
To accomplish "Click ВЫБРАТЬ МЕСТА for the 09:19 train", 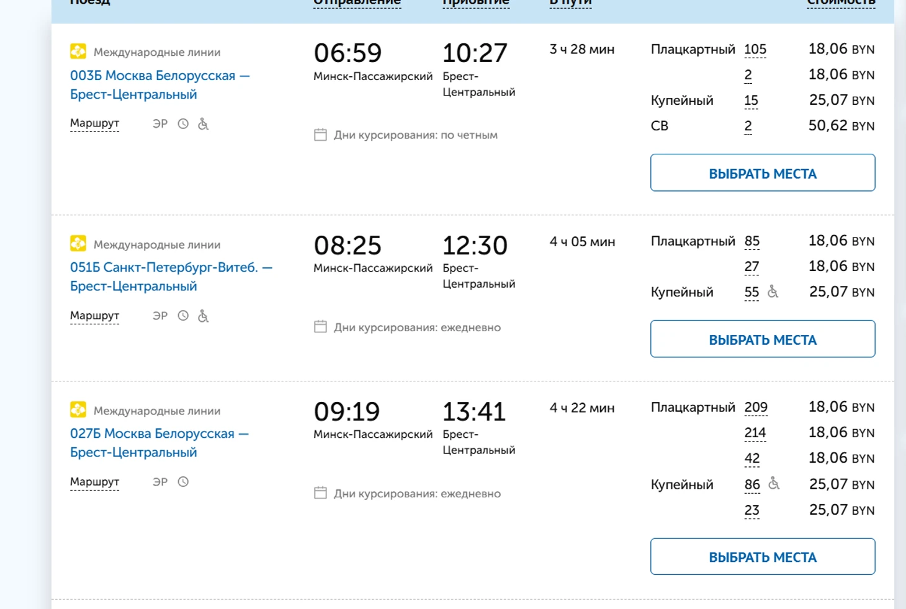I will point(763,557).
